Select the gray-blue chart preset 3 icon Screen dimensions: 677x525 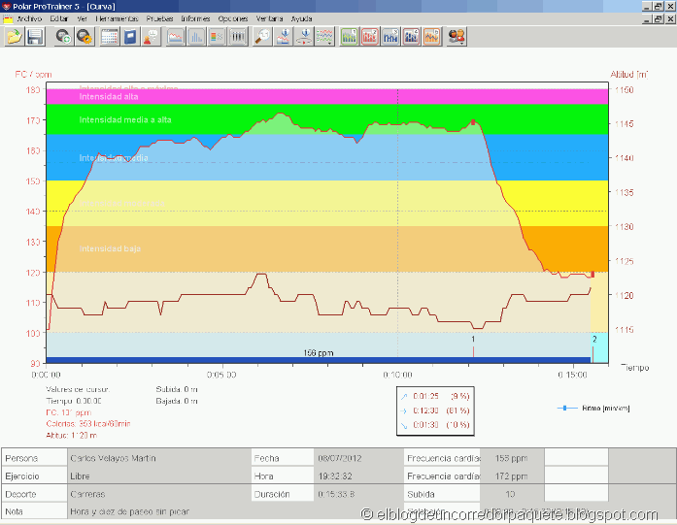coord(390,37)
